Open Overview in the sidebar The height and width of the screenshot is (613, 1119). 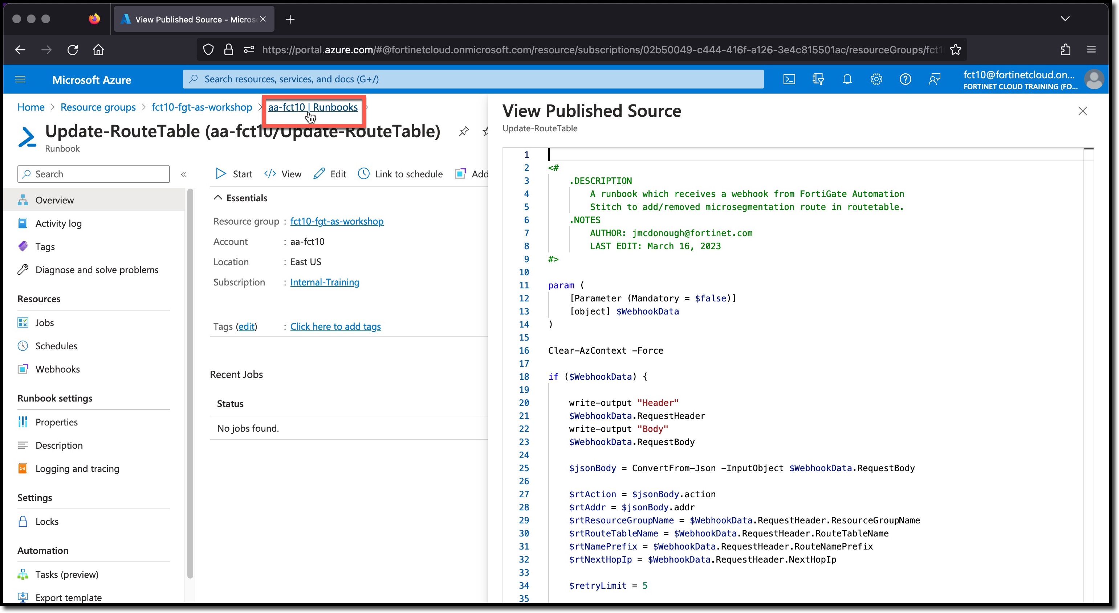click(x=94, y=200)
